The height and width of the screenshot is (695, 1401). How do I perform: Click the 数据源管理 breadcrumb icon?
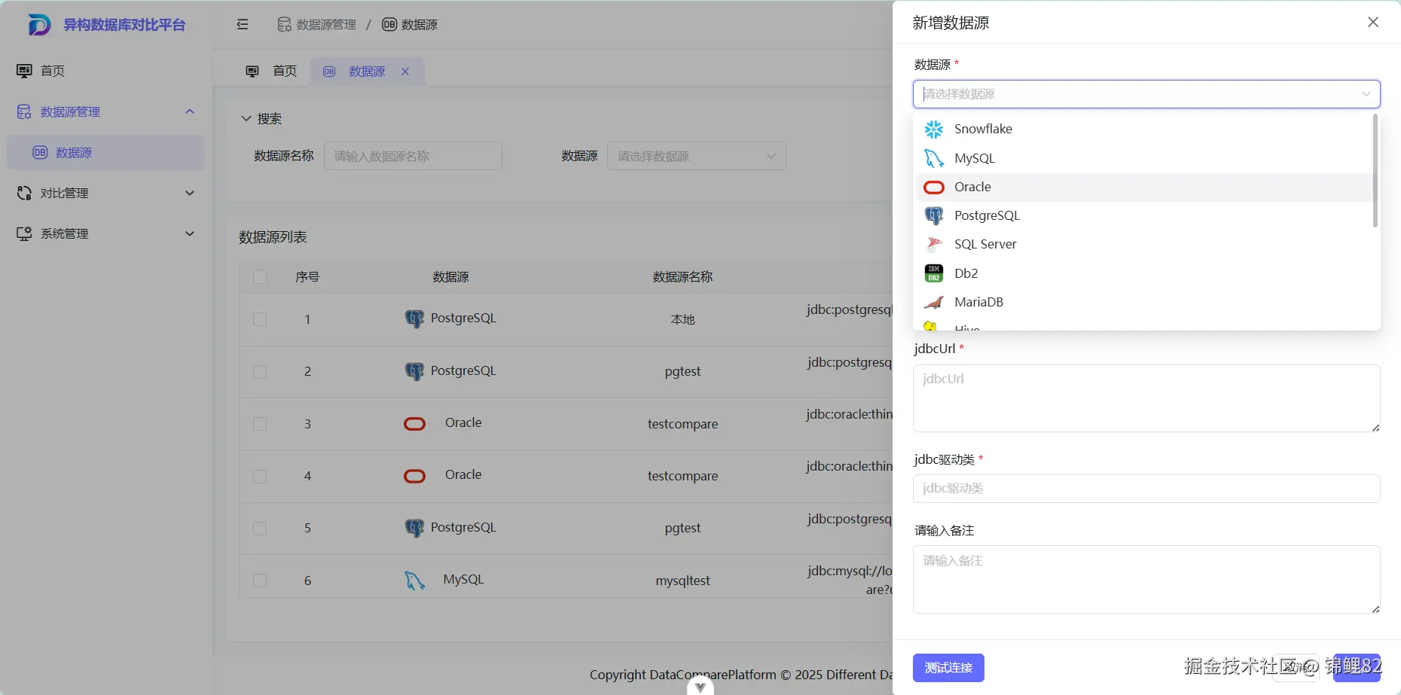[x=284, y=25]
